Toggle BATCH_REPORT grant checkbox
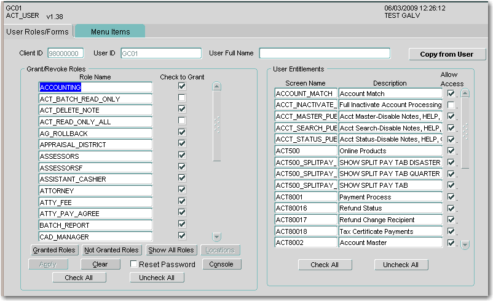This screenshot has height=301, width=493. pyautogui.click(x=182, y=224)
